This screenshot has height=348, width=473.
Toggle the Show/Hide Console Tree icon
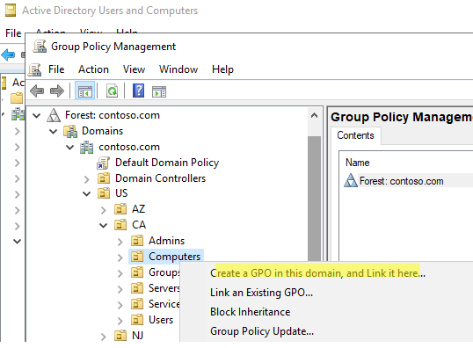84,91
